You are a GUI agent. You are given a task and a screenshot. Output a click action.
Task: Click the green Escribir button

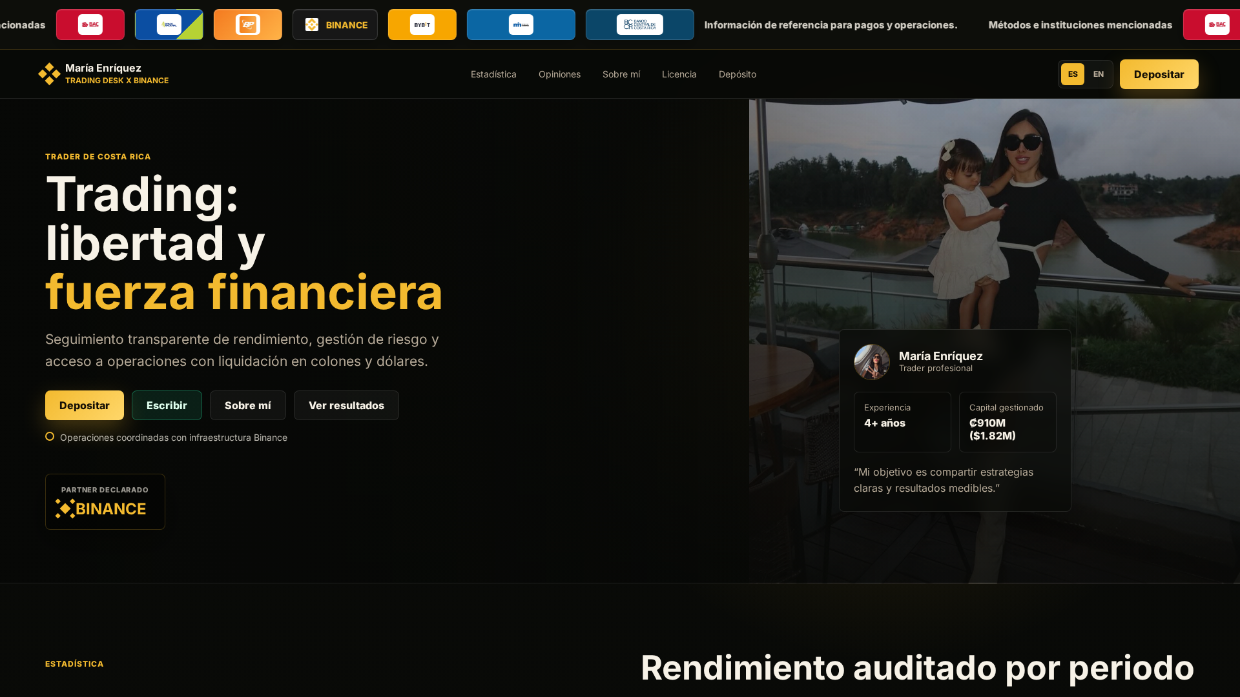click(167, 405)
